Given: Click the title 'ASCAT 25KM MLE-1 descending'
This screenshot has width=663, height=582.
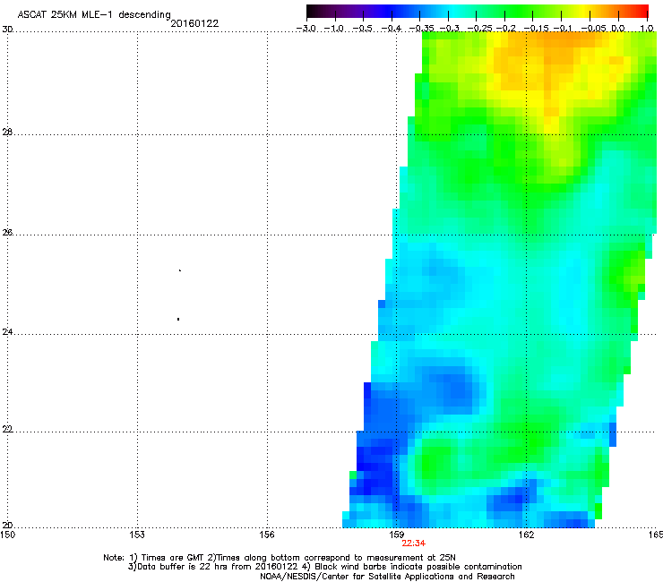Looking at the screenshot, I should click(94, 15).
